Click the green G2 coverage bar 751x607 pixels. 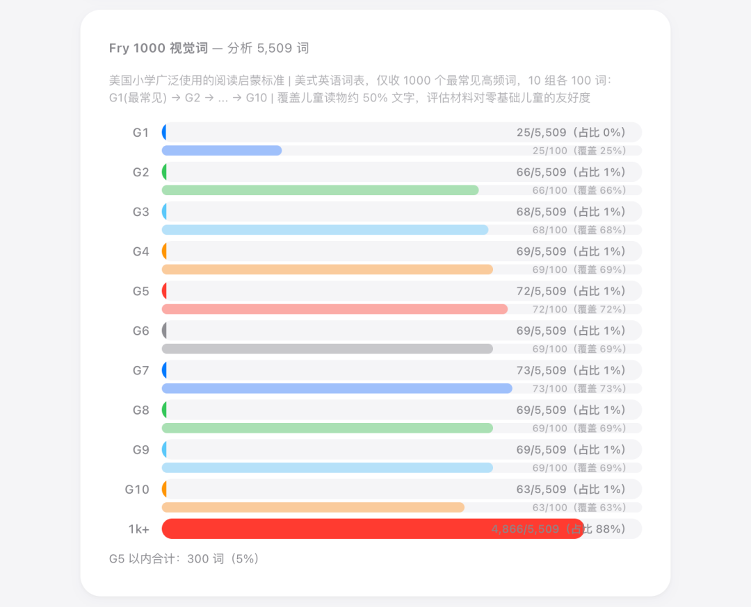[x=320, y=190]
